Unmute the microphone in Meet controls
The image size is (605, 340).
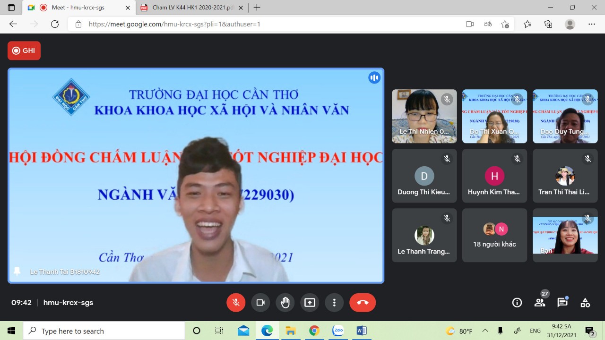pyautogui.click(x=236, y=303)
